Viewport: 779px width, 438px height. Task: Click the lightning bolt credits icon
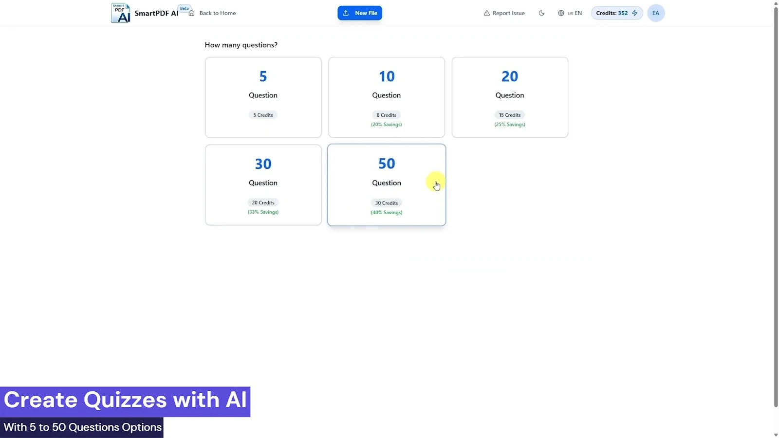pyautogui.click(x=634, y=13)
